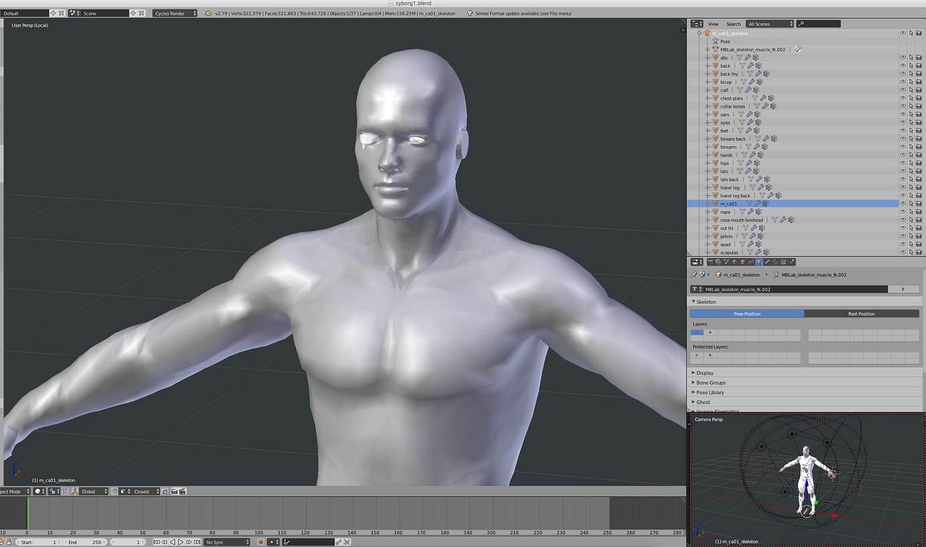926x547 pixels.
Task: Open the Texture checker tab icon
Action: point(783,262)
